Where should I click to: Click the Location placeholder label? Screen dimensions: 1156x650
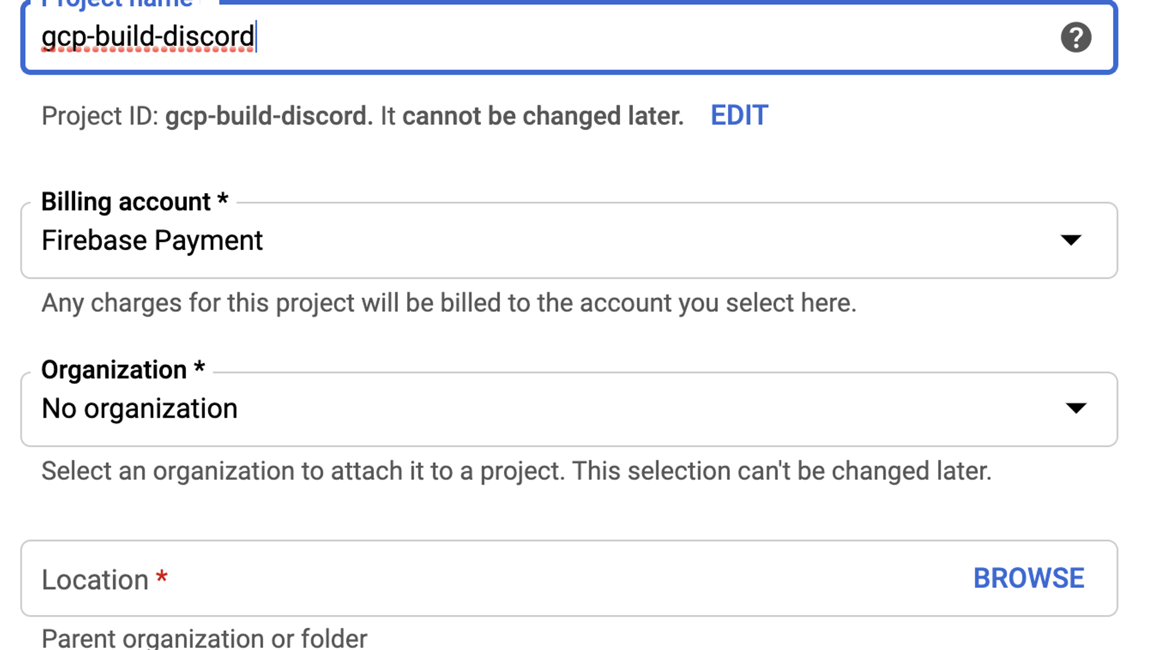coord(95,580)
